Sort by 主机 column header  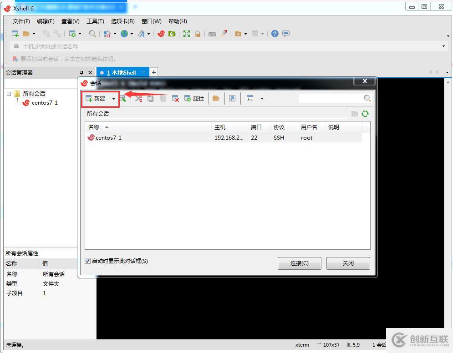point(229,127)
